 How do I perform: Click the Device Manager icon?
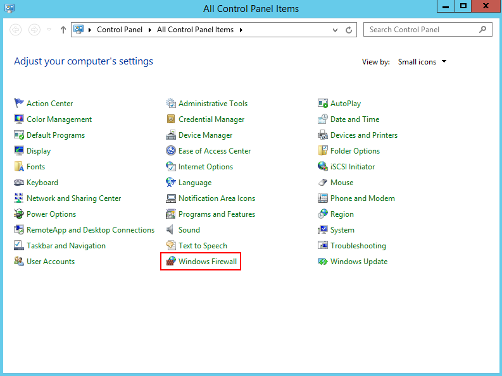pyautogui.click(x=171, y=135)
